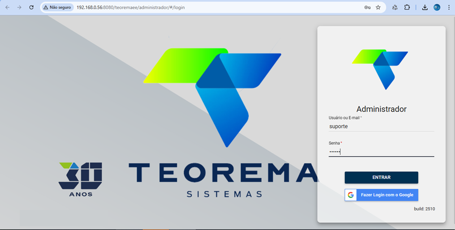Reload the login page
Screen dimensions: 455x230
pos(31,8)
